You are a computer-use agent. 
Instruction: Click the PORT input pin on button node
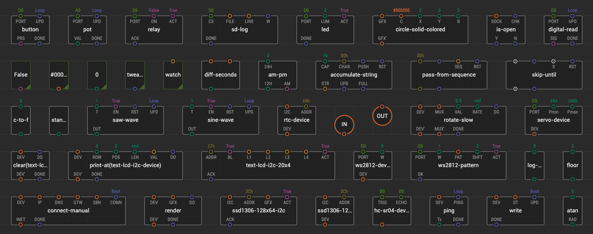tap(21, 16)
